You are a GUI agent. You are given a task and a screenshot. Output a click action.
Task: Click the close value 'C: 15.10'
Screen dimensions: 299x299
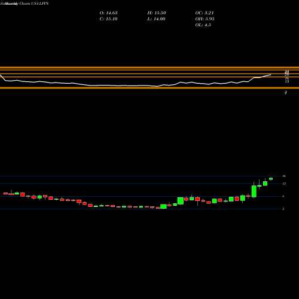click(x=108, y=19)
